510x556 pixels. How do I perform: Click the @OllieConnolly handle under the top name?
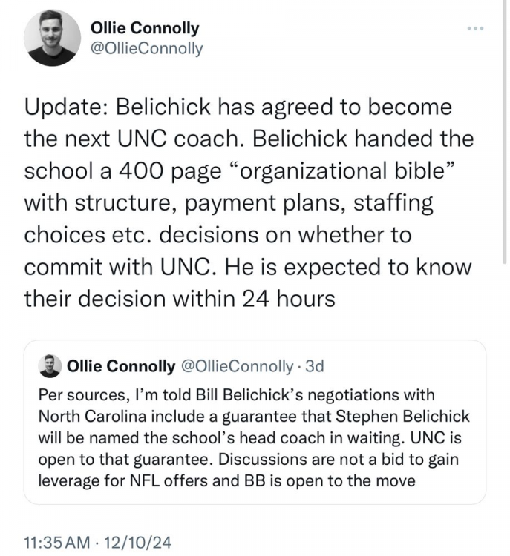pos(146,48)
